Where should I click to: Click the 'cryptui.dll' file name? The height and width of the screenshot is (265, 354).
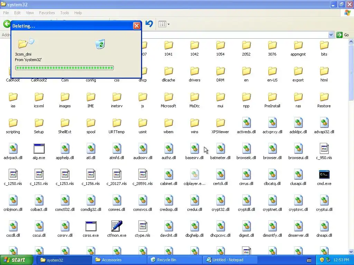point(324,209)
